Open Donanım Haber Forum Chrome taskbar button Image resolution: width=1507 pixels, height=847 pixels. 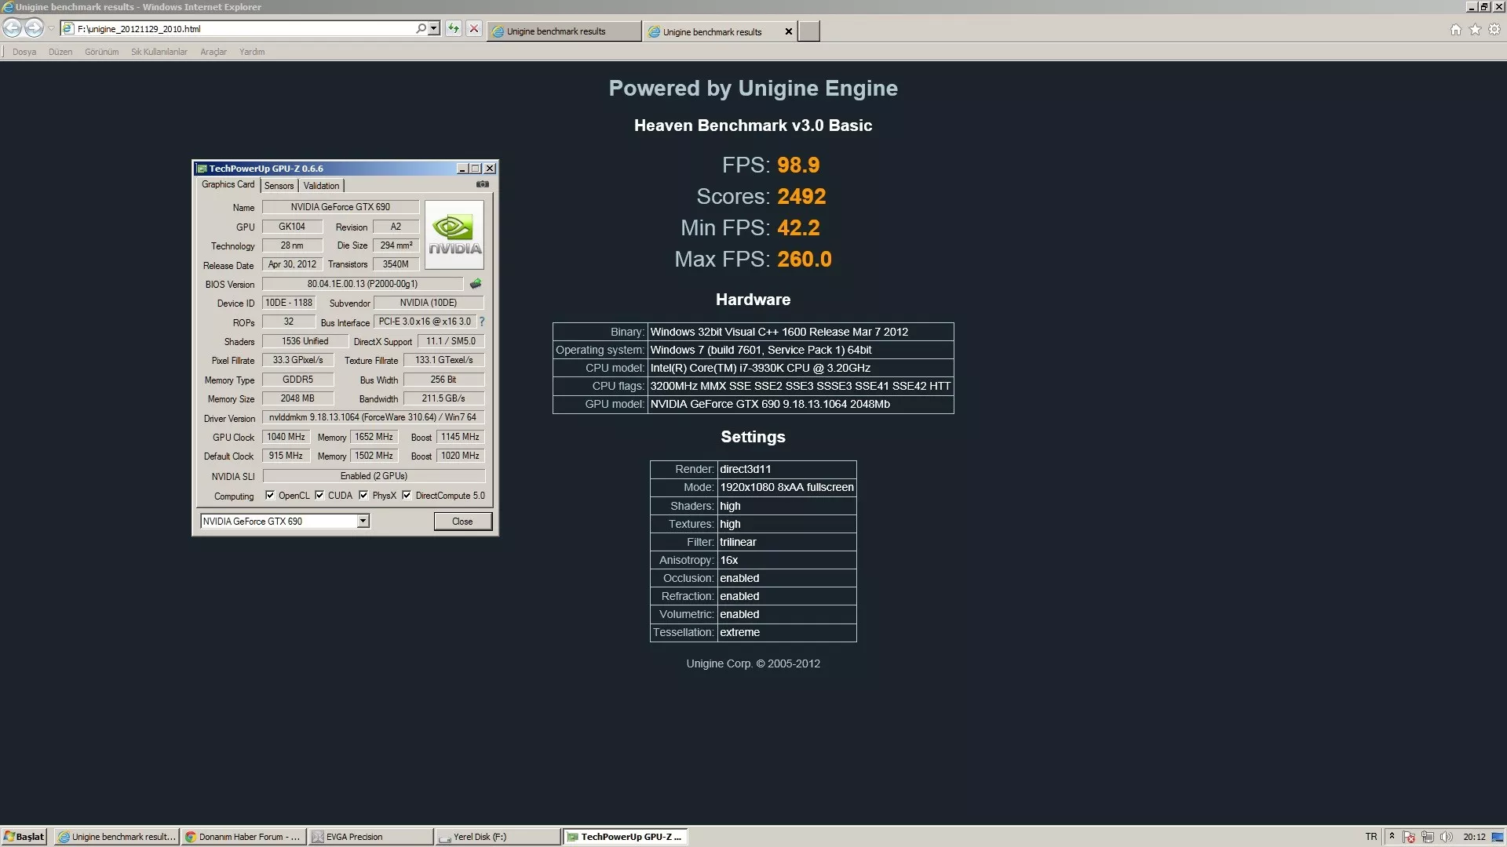click(x=243, y=837)
